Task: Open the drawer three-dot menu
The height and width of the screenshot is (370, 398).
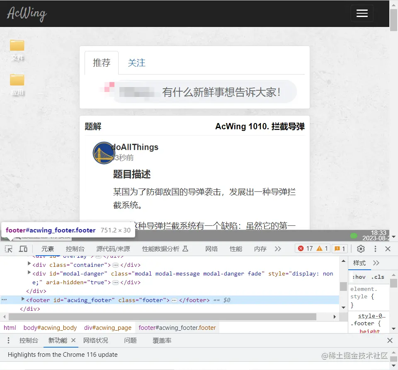Action: tap(8, 340)
